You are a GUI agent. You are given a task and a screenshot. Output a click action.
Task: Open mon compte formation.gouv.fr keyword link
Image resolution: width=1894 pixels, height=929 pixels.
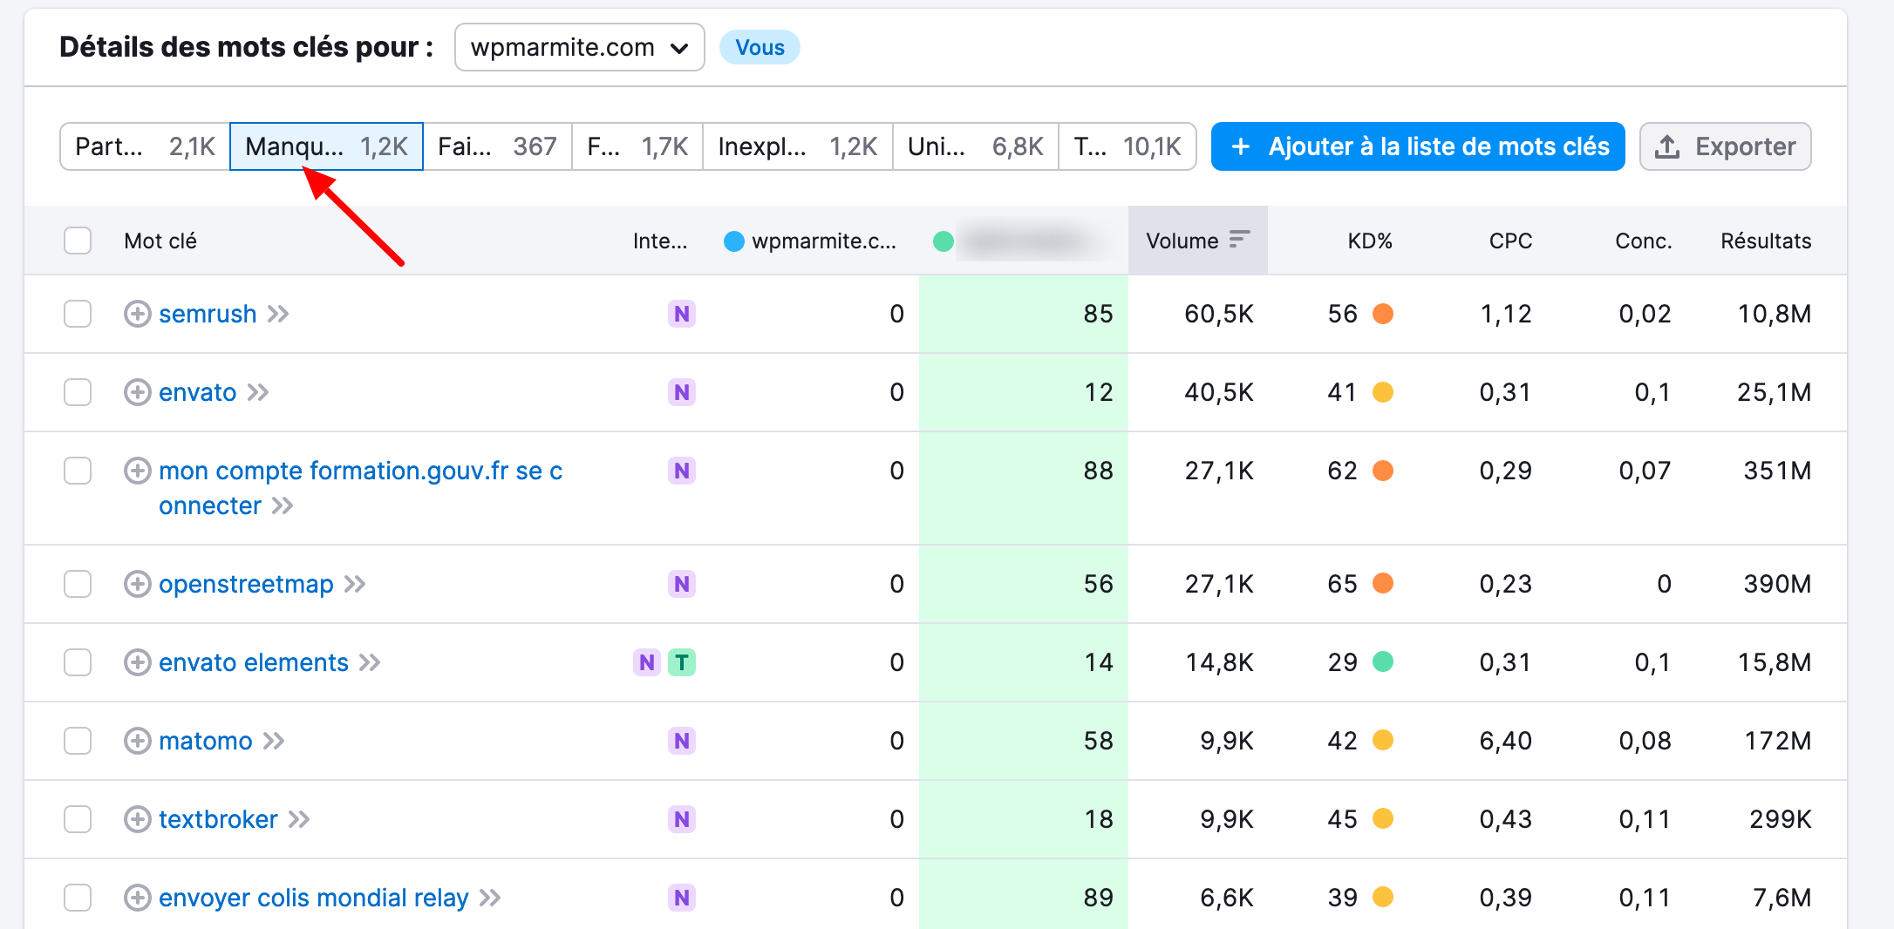(360, 488)
